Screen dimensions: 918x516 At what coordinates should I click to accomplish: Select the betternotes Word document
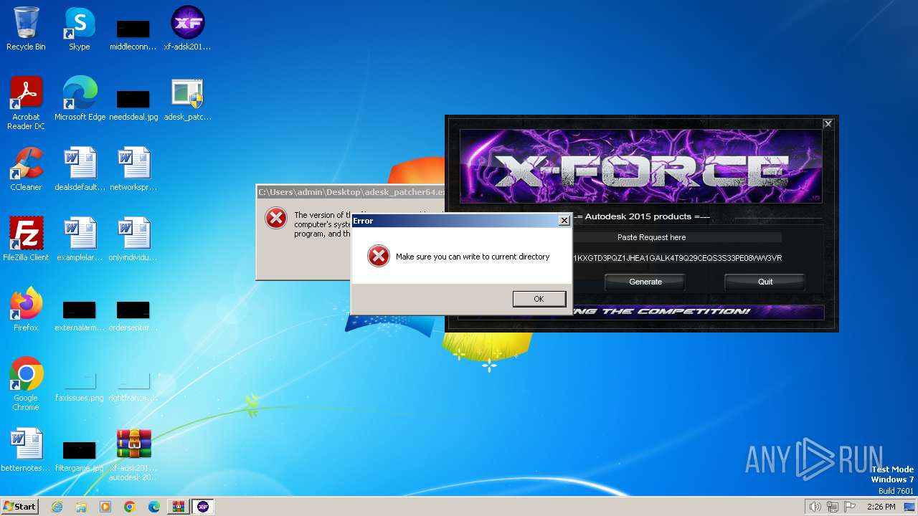pos(26,450)
